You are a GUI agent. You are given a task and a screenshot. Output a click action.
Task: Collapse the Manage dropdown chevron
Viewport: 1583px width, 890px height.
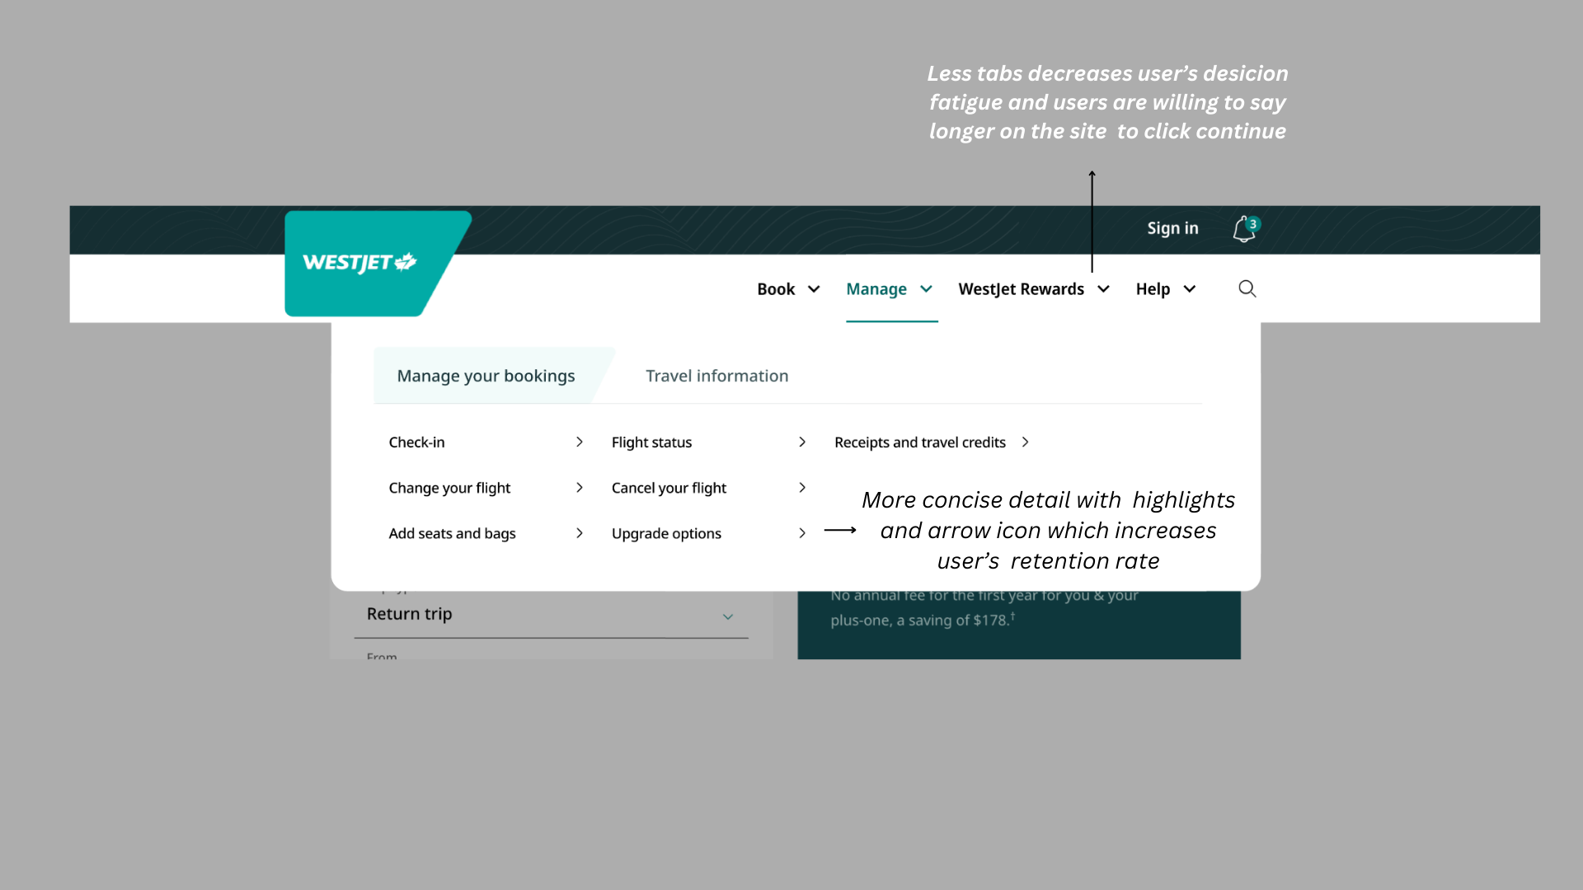(926, 289)
